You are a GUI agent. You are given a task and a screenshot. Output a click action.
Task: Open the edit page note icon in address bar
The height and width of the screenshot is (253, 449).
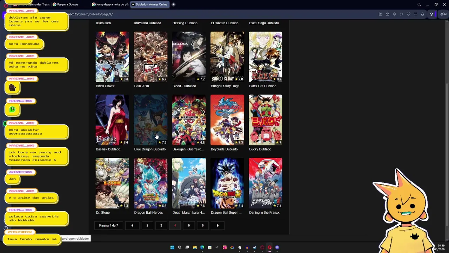coord(380,14)
